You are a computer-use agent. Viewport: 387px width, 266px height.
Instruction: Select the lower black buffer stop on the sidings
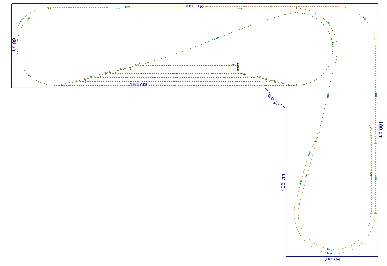tap(238, 69)
